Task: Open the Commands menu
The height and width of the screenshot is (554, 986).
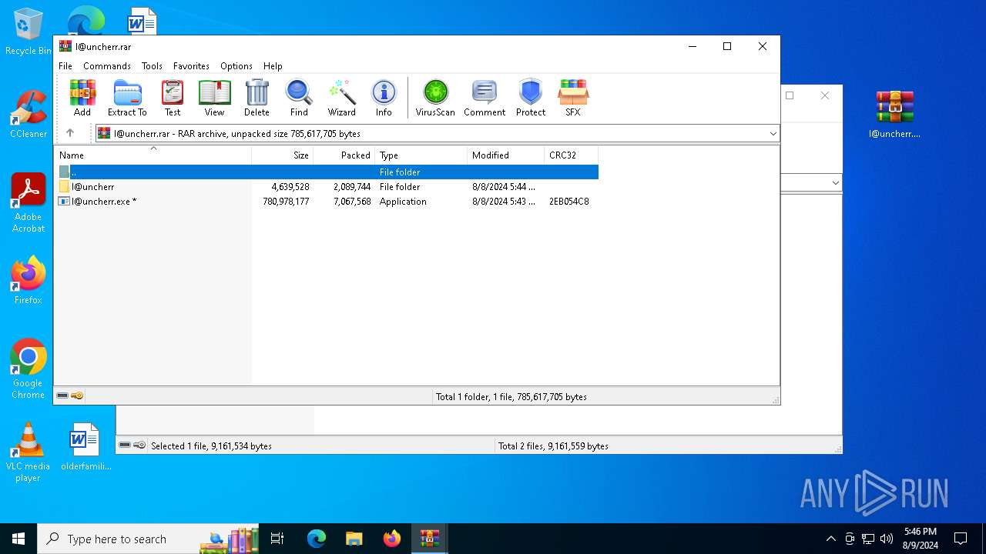Action: click(107, 66)
